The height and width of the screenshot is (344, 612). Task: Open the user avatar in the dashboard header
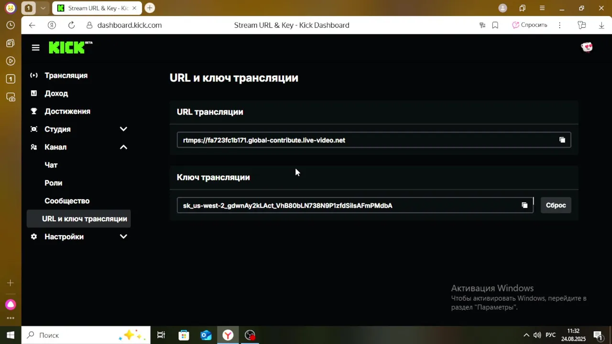(587, 47)
